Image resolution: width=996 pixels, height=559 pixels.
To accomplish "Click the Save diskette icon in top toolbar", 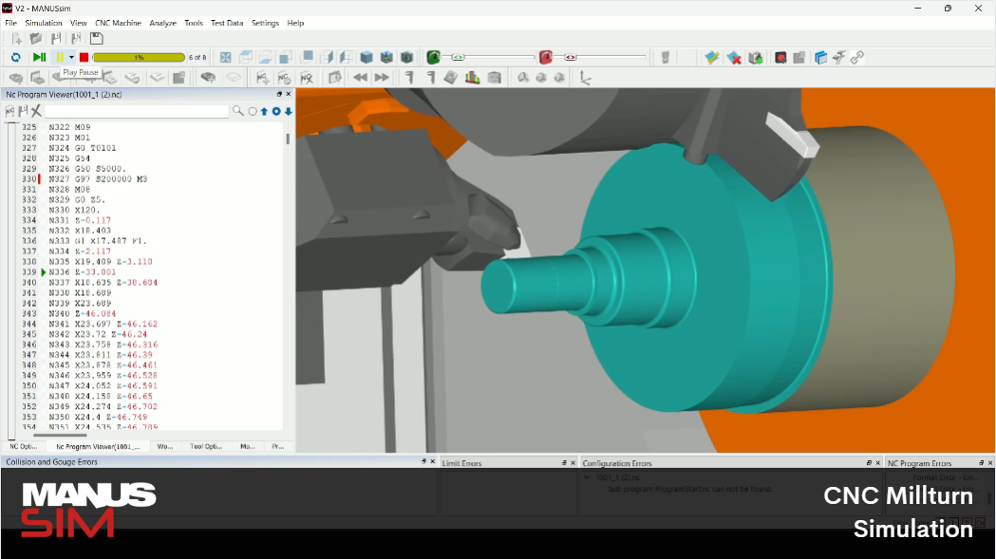I will click(x=96, y=39).
